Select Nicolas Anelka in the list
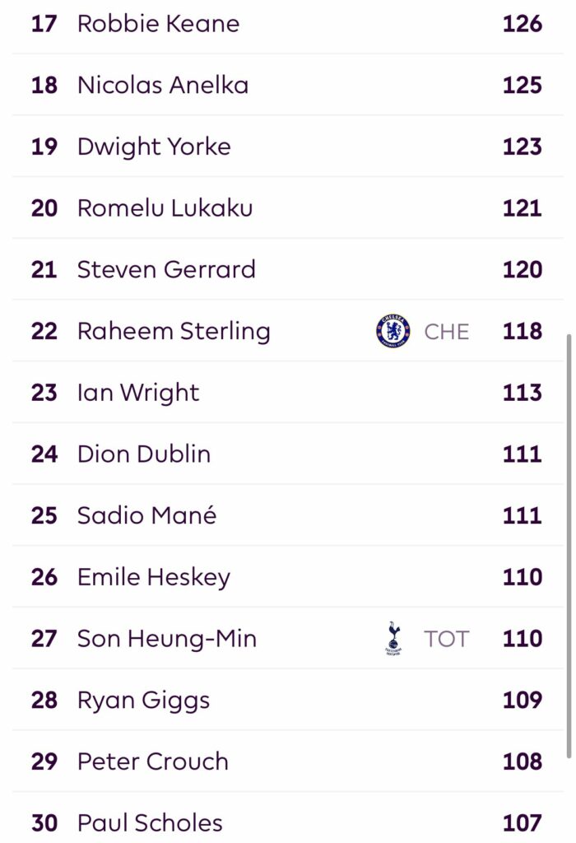This screenshot has height=843, width=576. click(162, 85)
